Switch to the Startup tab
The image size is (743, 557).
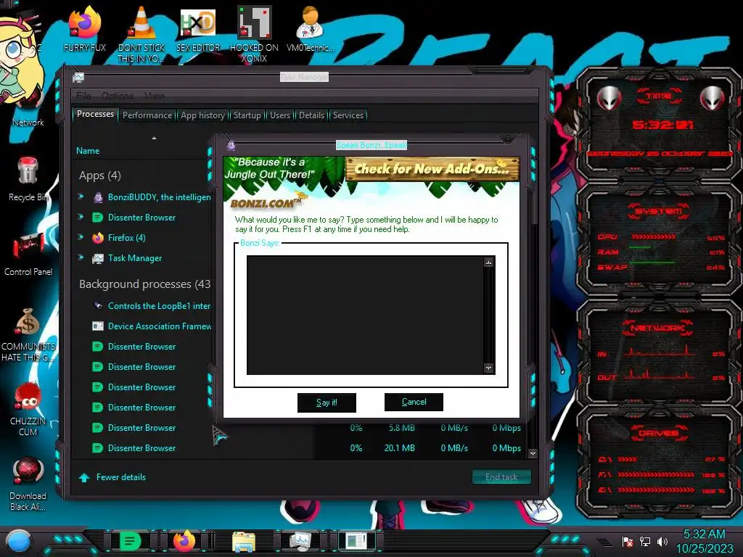(x=247, y=115)
